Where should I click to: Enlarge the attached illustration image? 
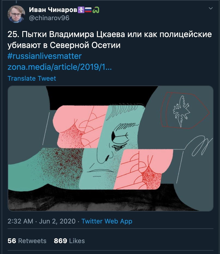(111, 148)
